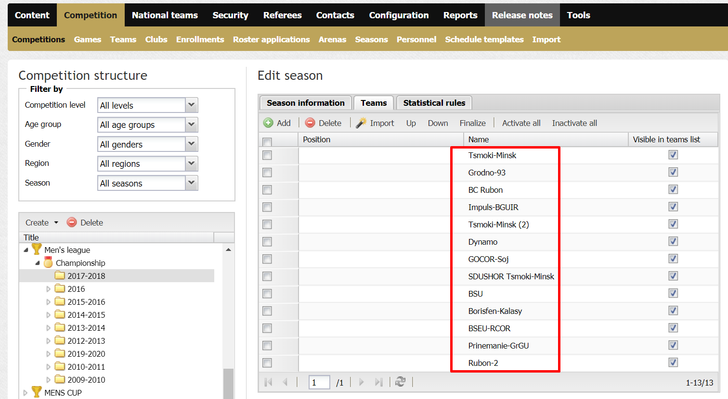Image resolution: width=728 pixels, height=399 pixels.
Task: Click the 2010-2011 folder icon
Action: (60, 366)
